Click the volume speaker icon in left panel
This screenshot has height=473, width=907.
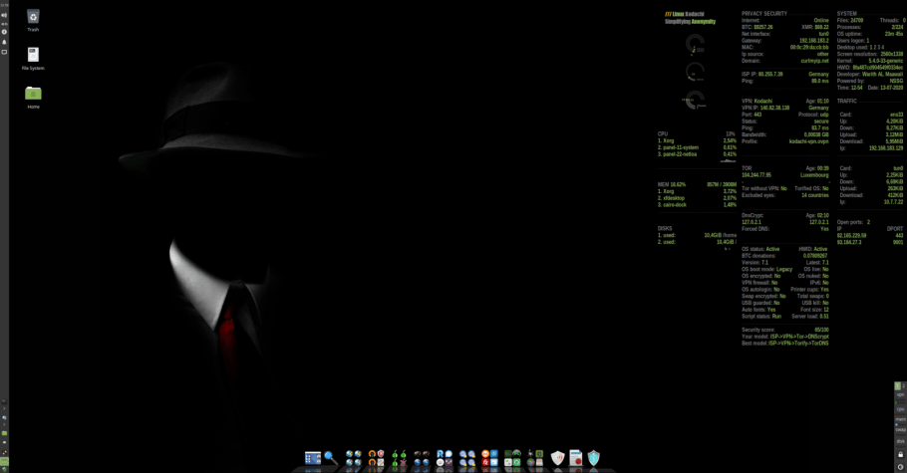[x=4, y=15]
